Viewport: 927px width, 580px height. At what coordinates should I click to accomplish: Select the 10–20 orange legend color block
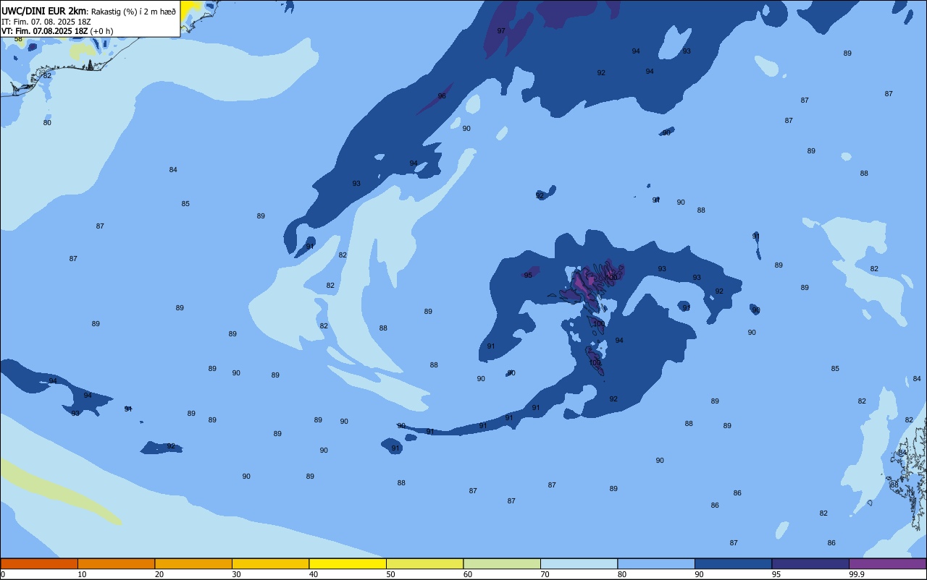point(116,563)
